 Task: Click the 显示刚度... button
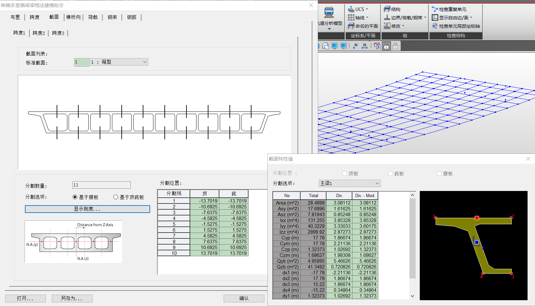[87, 209]
